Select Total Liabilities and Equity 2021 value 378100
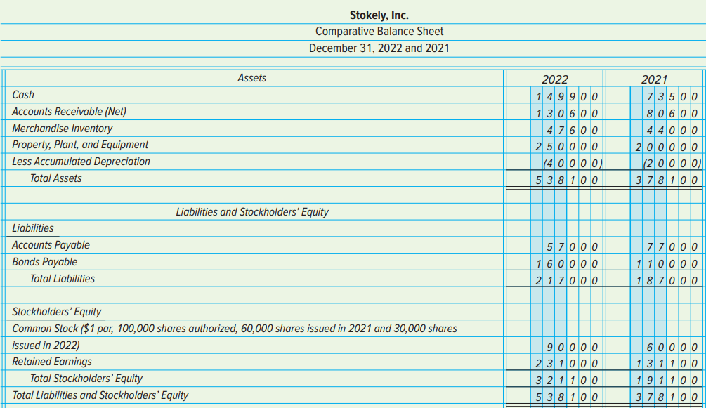Screen dimensions: 706x408 click(x=667, y=397)
